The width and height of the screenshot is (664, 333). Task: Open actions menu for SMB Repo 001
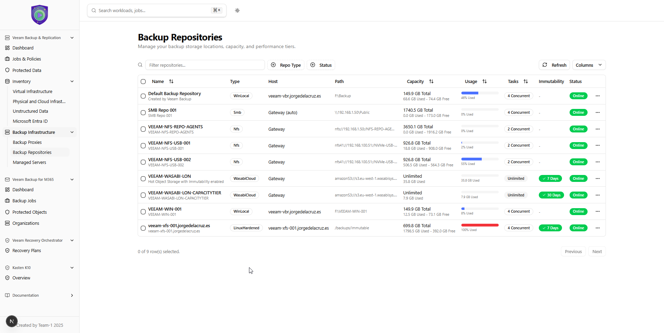pyautogui.click(x=597, y=112)
